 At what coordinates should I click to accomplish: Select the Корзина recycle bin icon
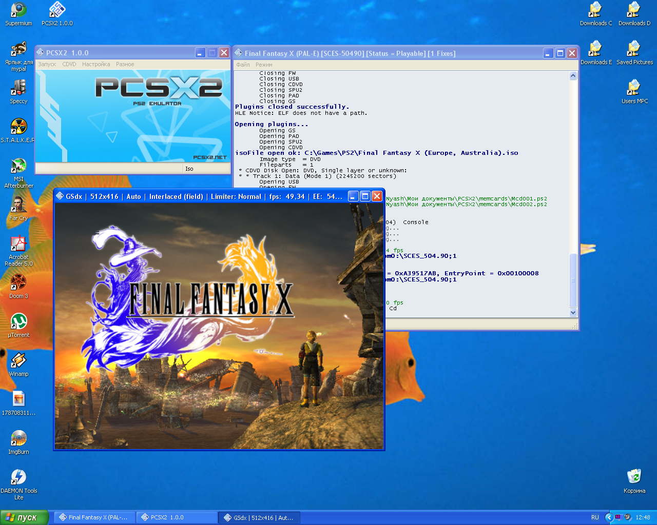point(634,481)
